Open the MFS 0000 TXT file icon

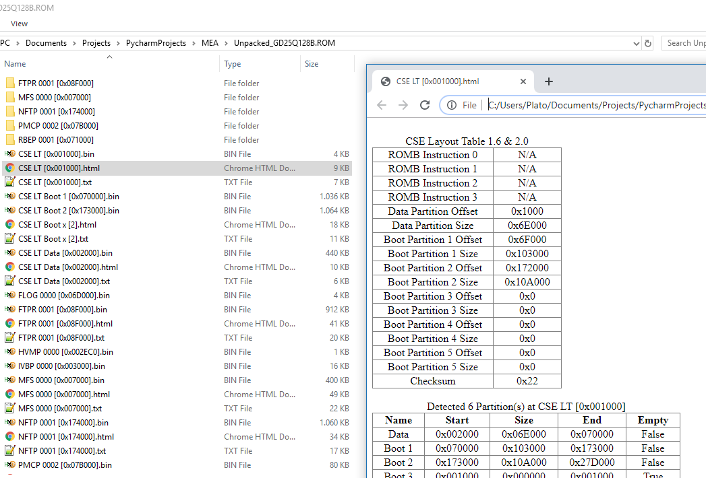(x=10, y=408)
